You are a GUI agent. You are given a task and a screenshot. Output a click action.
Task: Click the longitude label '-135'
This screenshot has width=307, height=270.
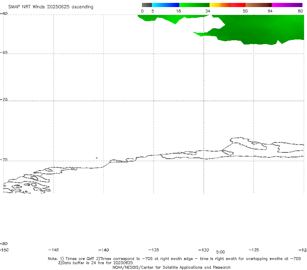pyautogui.click(x=153, y=250)
